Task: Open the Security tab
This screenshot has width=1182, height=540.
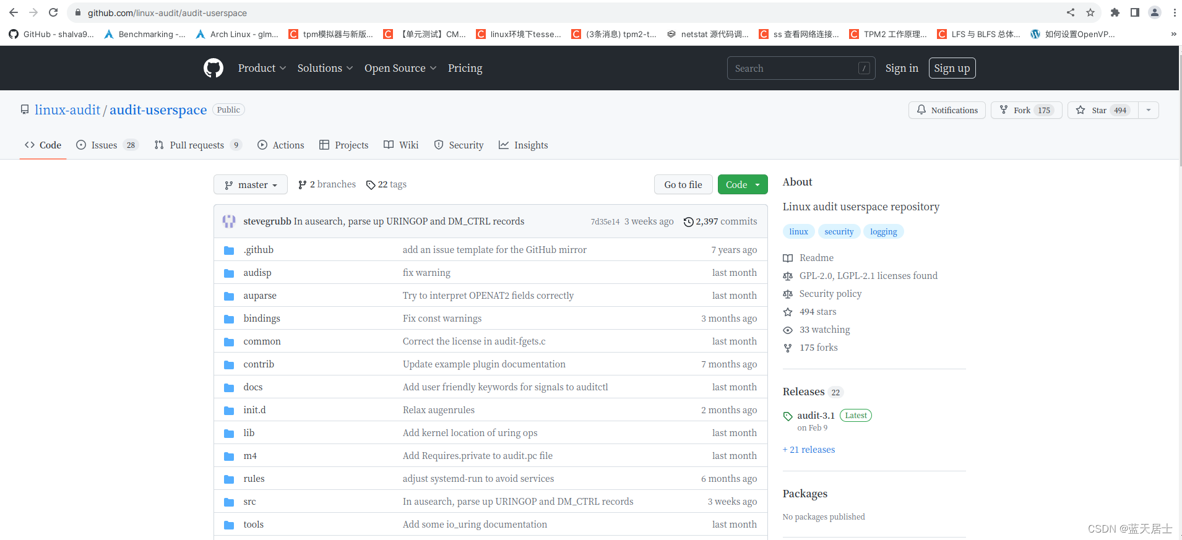Action: [x=459, y=145]
